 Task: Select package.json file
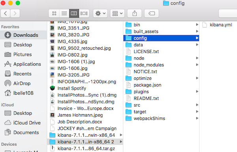(x=161, y=85)
